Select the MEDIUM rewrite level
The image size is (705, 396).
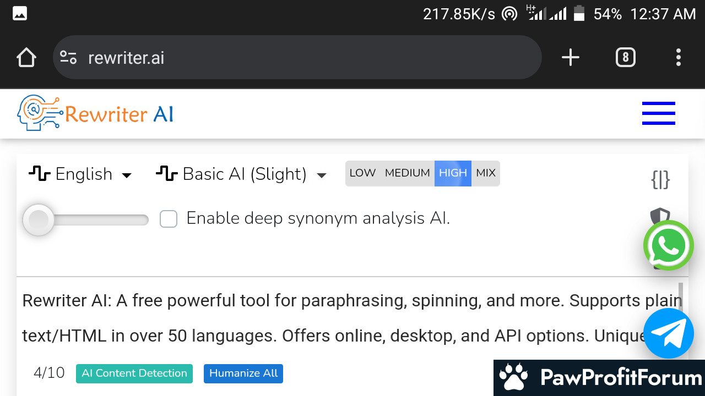pos(407,173)
